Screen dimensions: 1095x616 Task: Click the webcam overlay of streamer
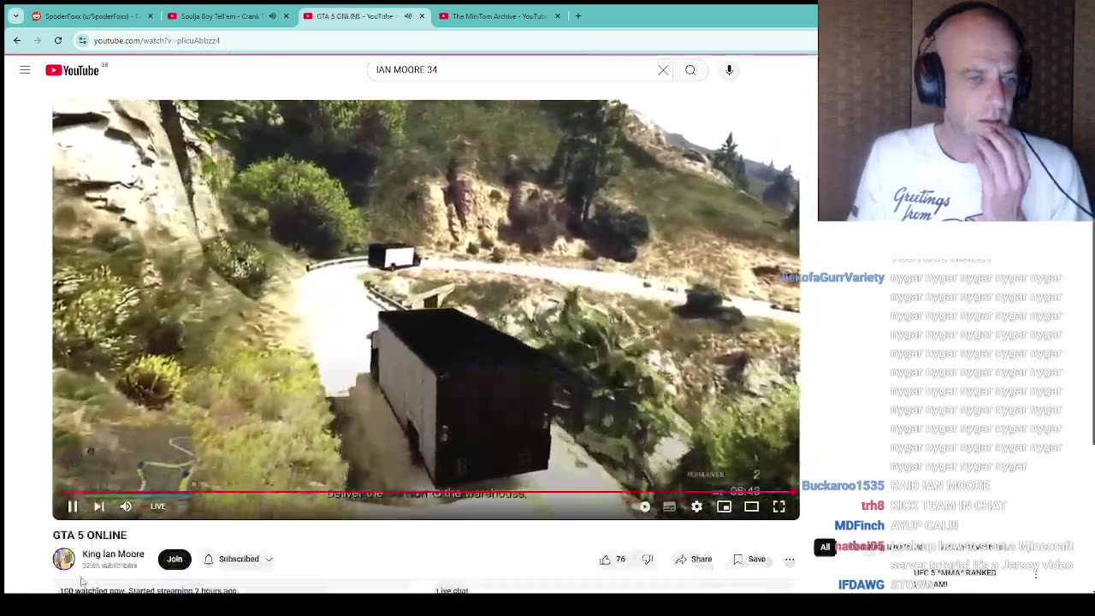click(x=956, y=111)
